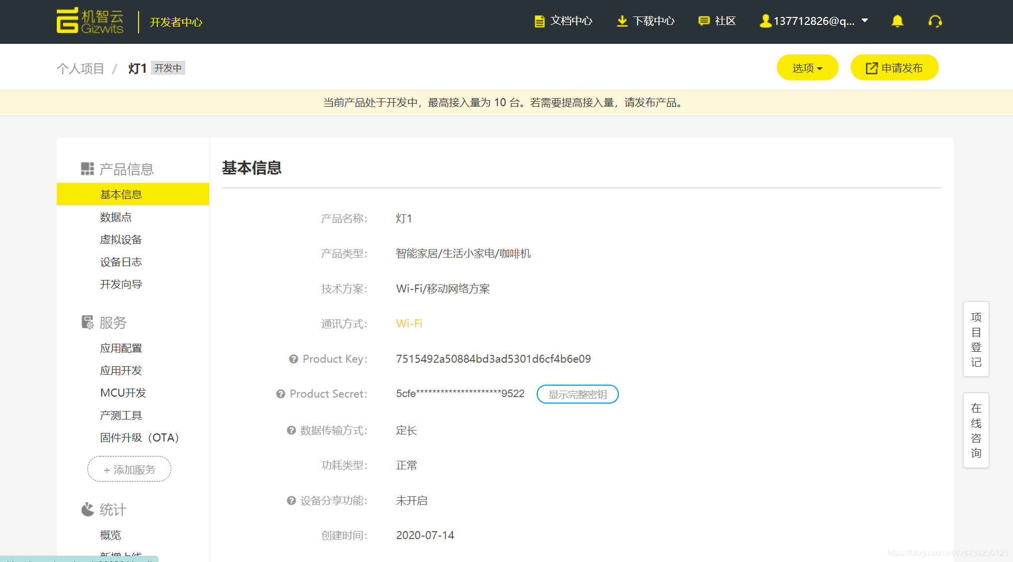This screenshot has height=562, width=1013.
Task: Open 应用配置 app configuration
Action: point(121,348)
